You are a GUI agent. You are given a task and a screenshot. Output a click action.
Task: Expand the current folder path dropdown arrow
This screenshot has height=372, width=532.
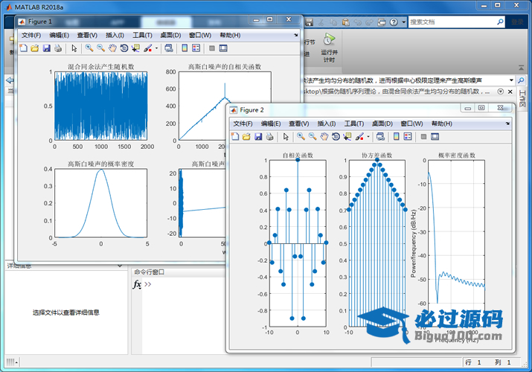tap(513, 80)
